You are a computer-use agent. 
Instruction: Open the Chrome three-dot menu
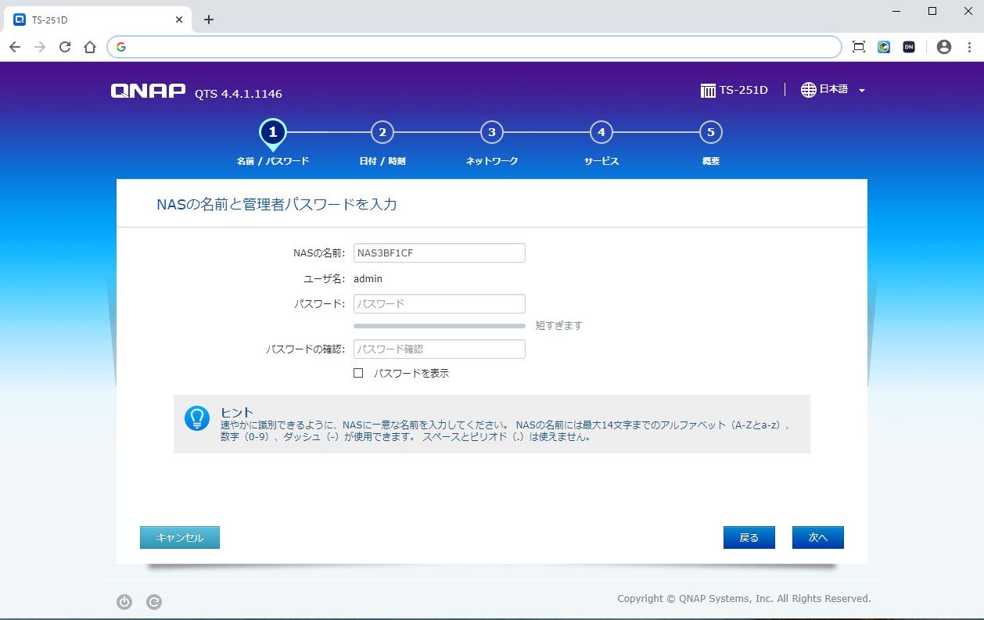pos(969,47)
